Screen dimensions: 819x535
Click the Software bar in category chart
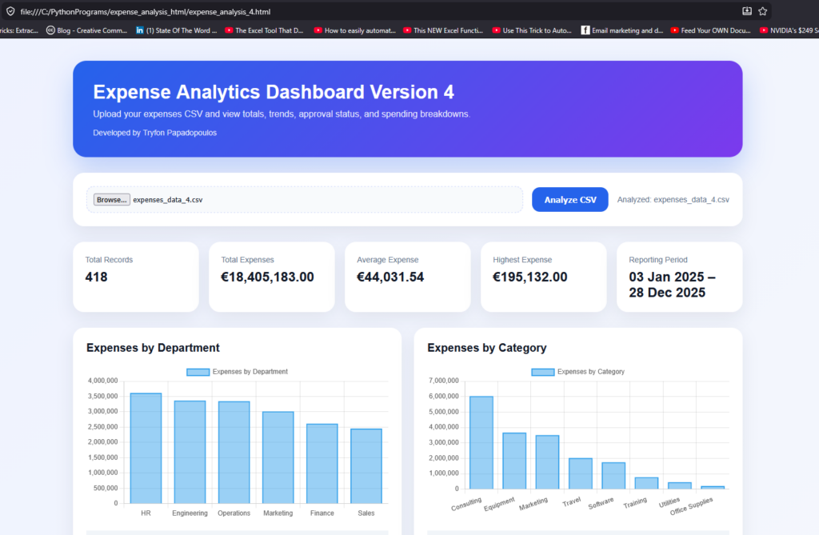pyautogui.click(x=613, y=476)
